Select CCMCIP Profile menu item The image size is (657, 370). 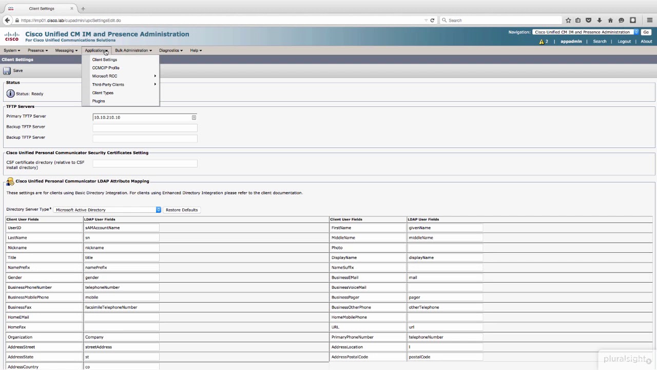[x=106, y=68]
